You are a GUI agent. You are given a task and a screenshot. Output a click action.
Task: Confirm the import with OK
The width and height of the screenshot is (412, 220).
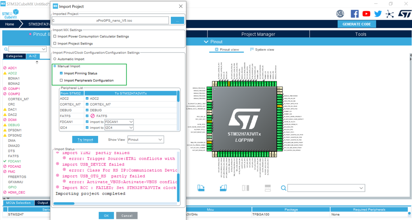point(106,215)
